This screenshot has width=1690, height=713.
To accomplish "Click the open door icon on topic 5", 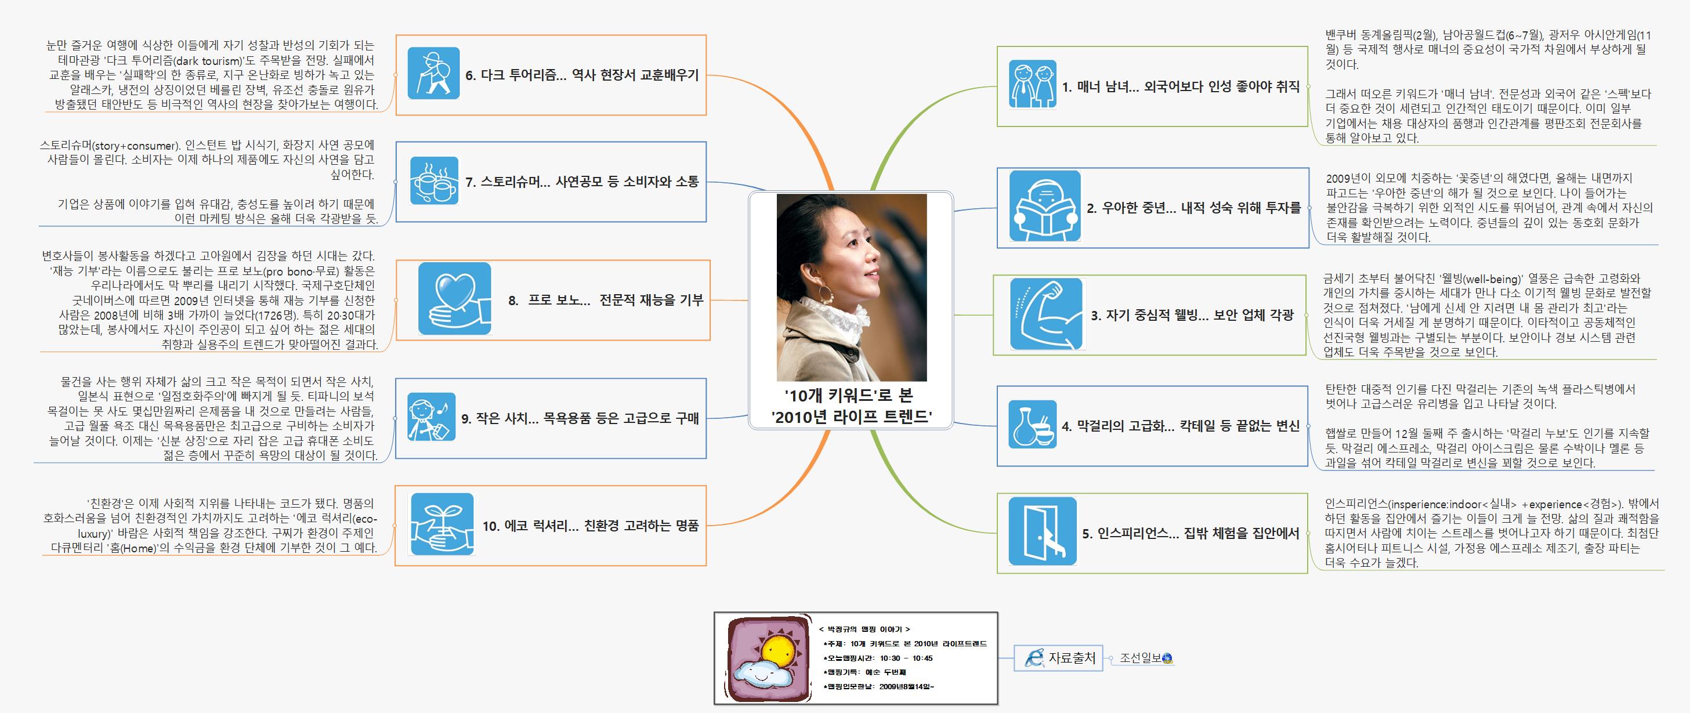I will click(1042, 531).
